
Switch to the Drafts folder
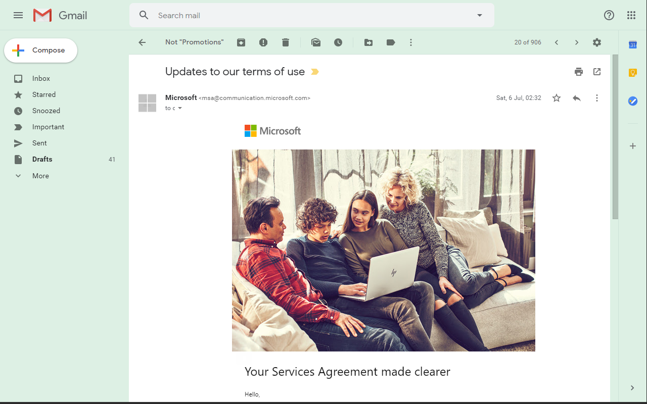pyautogui.click(x=41, y=159)
